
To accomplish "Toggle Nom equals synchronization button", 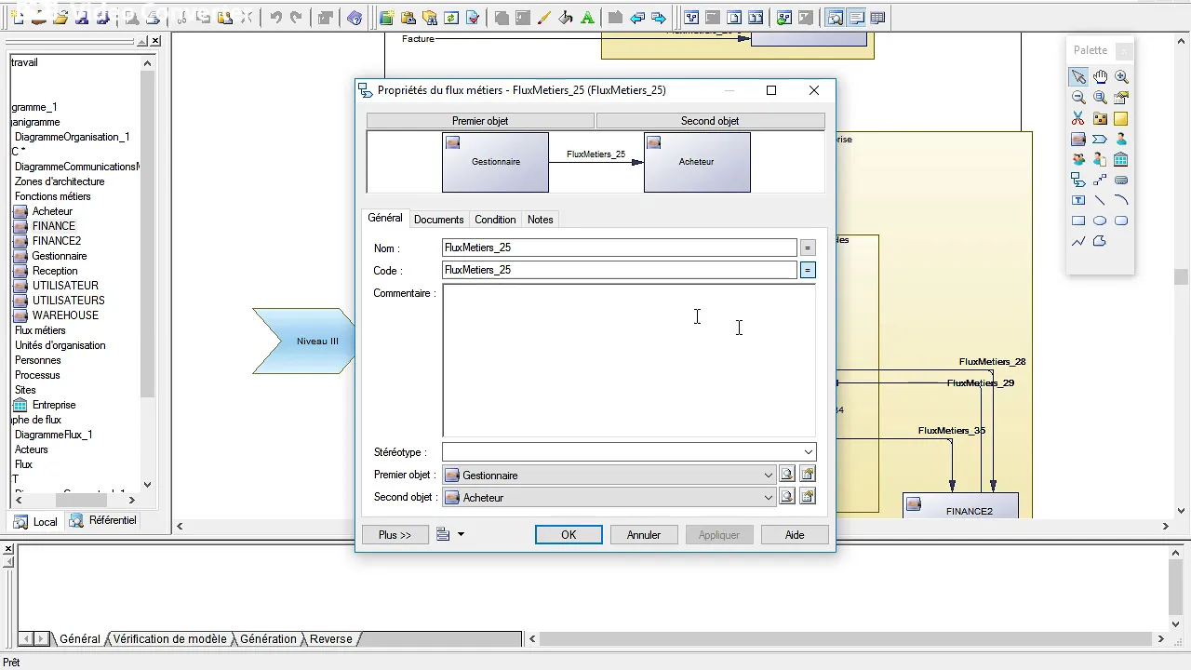I will click(808, 248).
